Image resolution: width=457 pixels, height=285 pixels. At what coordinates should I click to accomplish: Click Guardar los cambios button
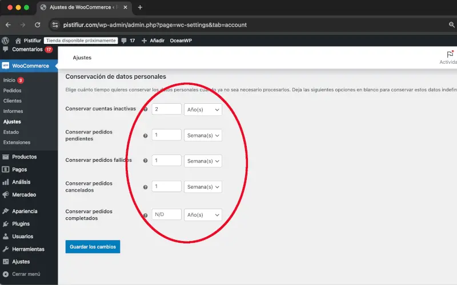point(93,247)
